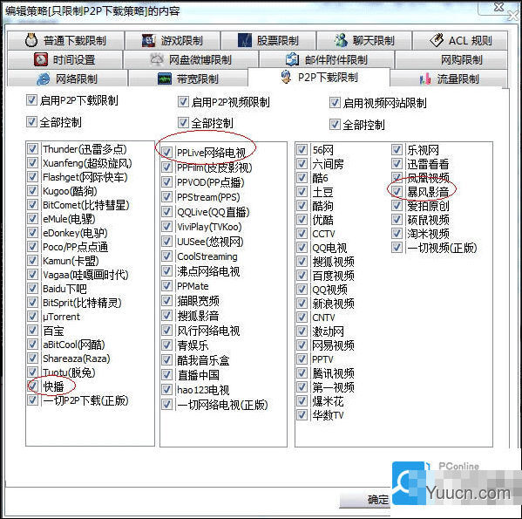This screenshot has height=519, width=522.
Task: Uncheck 全部控制 under 视频网站限制
Action: coord(335,125)
